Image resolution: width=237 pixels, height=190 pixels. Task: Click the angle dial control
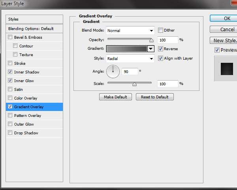point(113,71)
